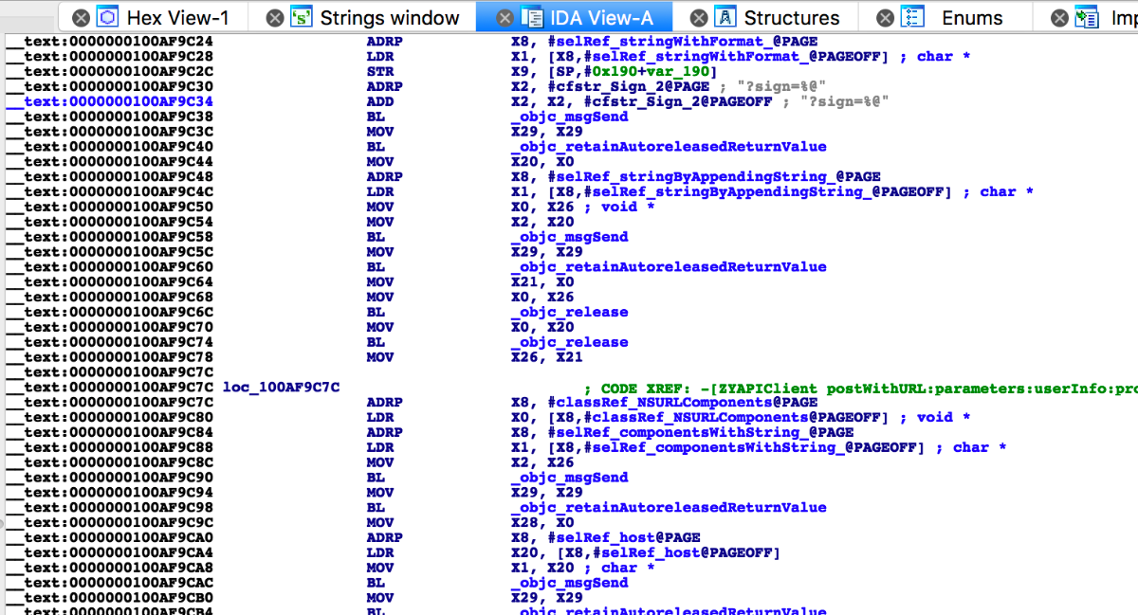This screenshot has width=1138, height=615.
Task: Click MOV X20, X0 at 100AF9C44
Action: pyautogui.click(x=471, y=161)
